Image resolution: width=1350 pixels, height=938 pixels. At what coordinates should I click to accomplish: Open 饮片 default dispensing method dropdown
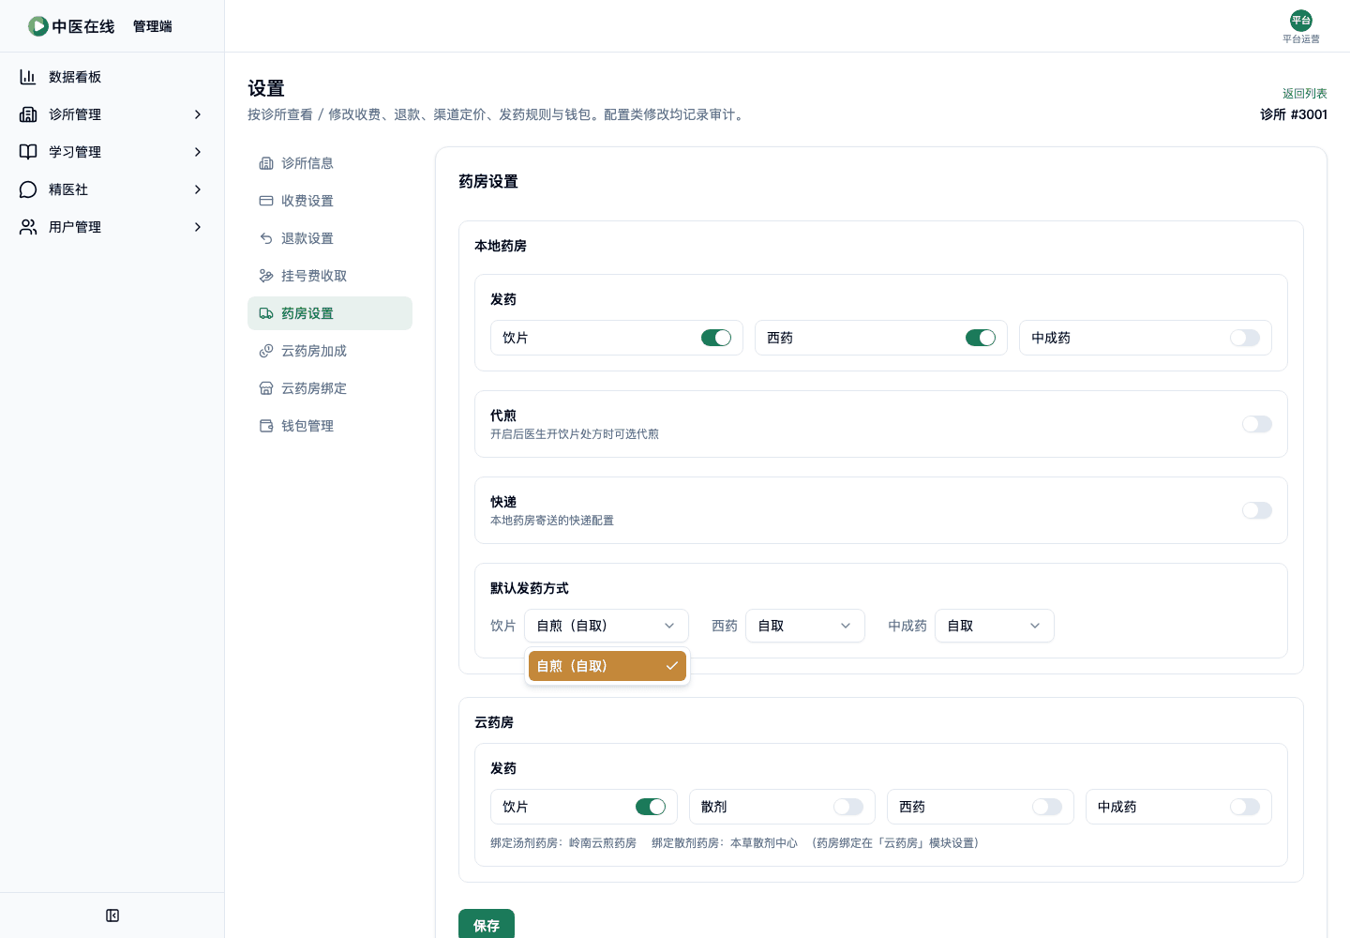[x=607, y=626]
